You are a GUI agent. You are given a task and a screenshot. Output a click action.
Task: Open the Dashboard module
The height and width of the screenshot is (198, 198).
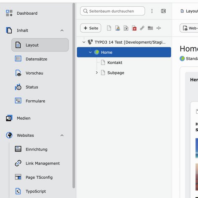27,13
